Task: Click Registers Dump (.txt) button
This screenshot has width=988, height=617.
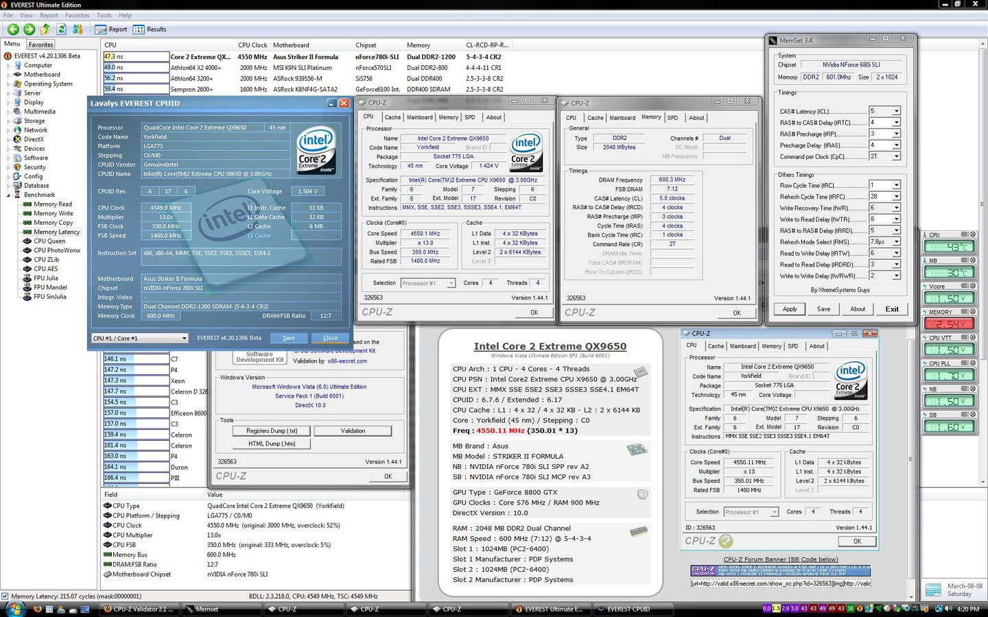Action: [x=272, y=431]
